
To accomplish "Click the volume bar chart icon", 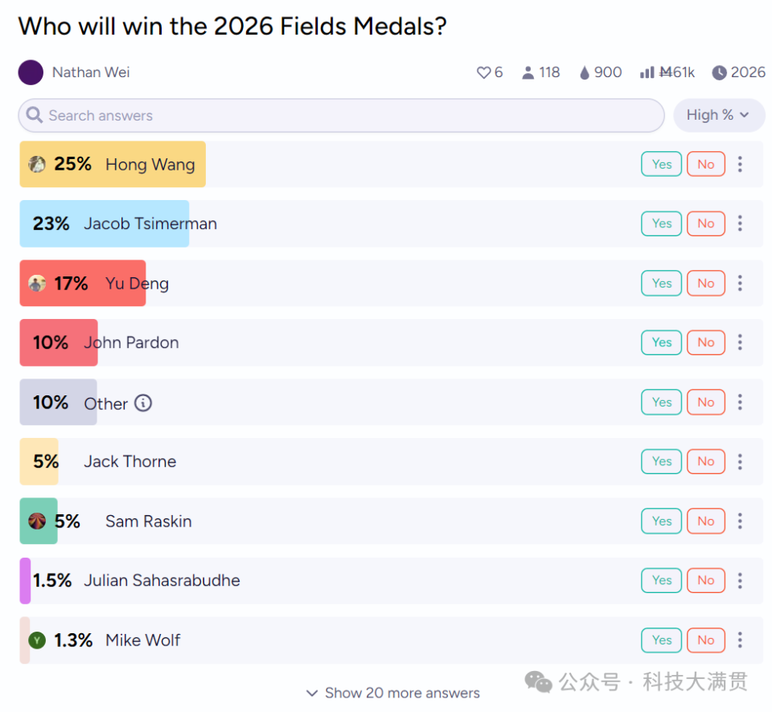I will point(647,73).
